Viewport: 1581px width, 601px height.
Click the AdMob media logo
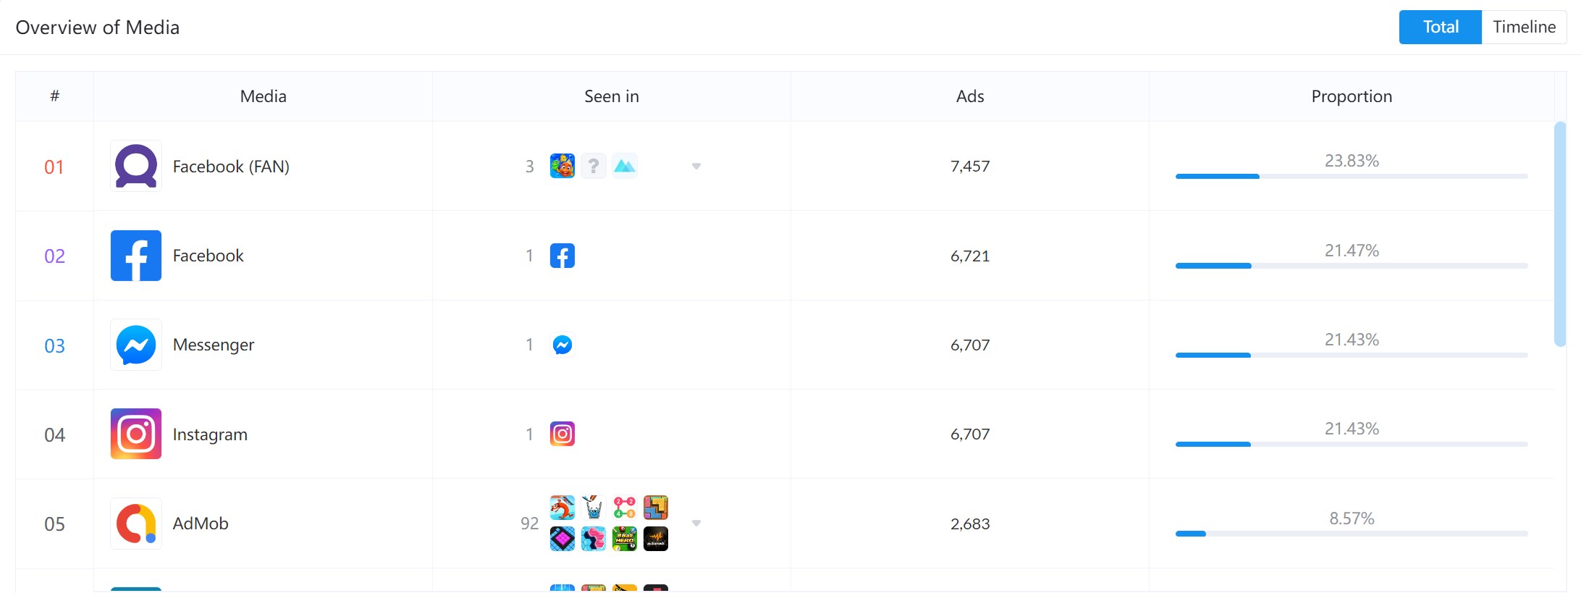pos(136,524)
